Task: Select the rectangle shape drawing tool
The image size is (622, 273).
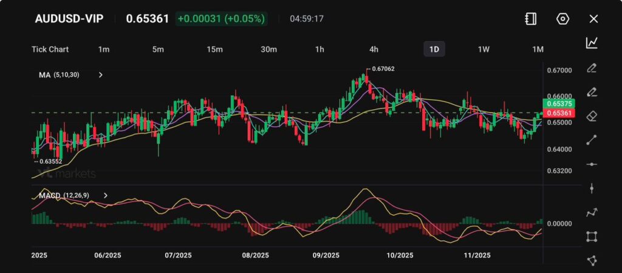Action: click(592, 237)
